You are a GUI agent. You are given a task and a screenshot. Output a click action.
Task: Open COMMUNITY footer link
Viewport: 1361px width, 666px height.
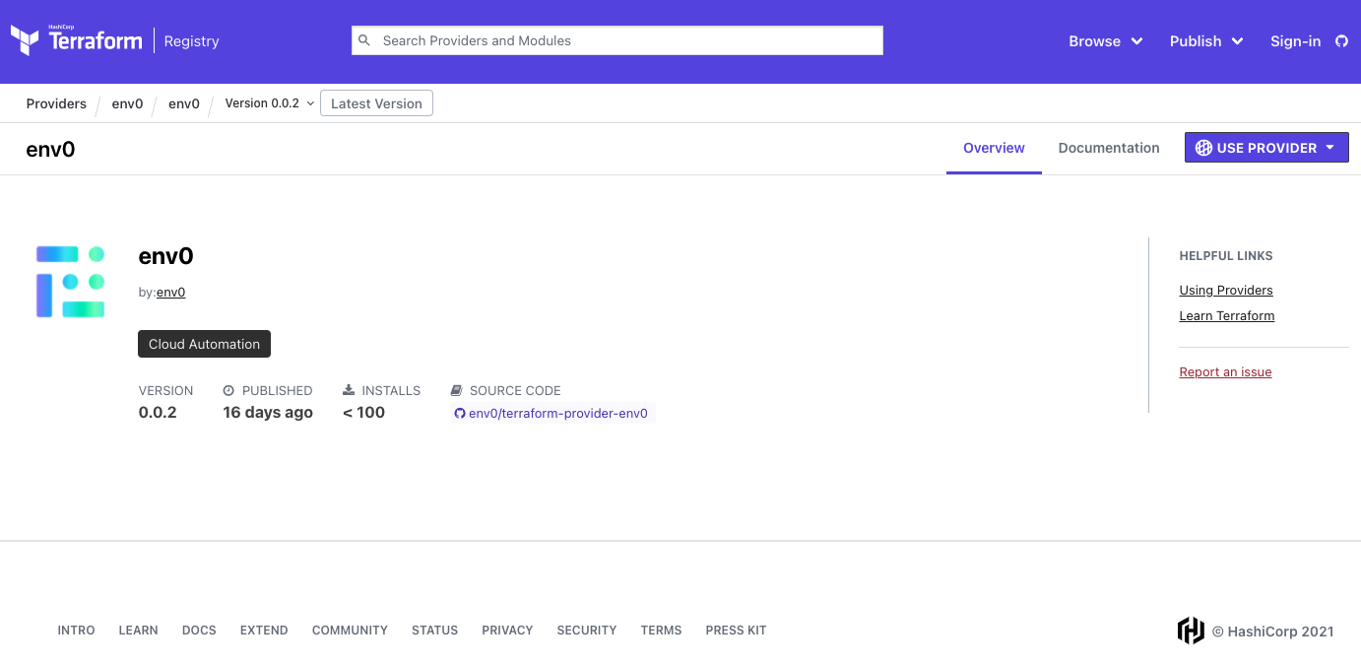pyautogui.click(x=350, y=631)
